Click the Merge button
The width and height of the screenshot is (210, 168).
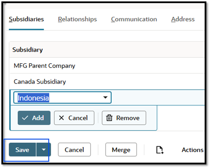(121, 150)
